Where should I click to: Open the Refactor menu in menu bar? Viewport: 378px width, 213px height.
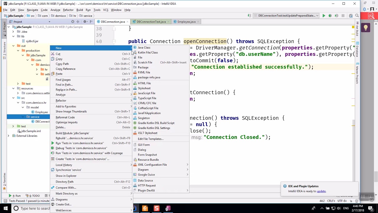[x=68, y=10]
